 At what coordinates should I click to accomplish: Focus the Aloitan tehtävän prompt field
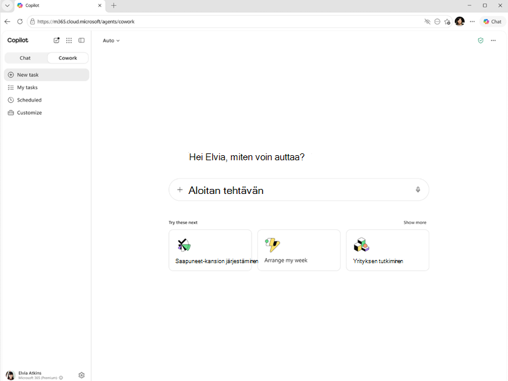pos(299,190)
